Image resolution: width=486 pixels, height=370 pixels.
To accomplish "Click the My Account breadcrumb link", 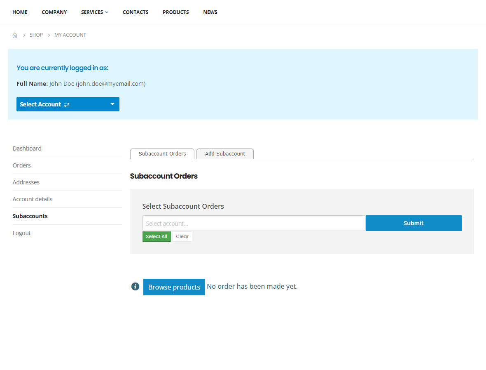I will point(70,35).
